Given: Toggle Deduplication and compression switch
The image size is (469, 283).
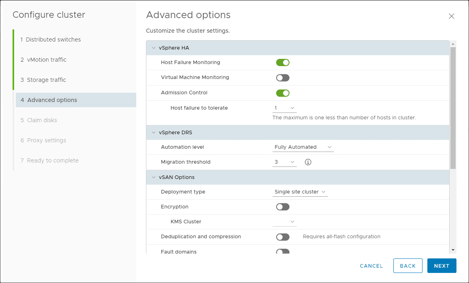Looking at the screenshot, I should tap(283, 237).
